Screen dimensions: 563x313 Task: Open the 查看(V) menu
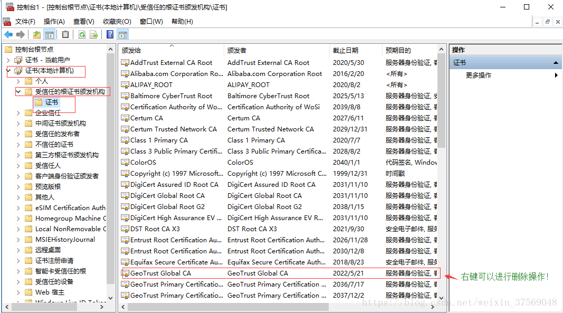tap(84, 22)
